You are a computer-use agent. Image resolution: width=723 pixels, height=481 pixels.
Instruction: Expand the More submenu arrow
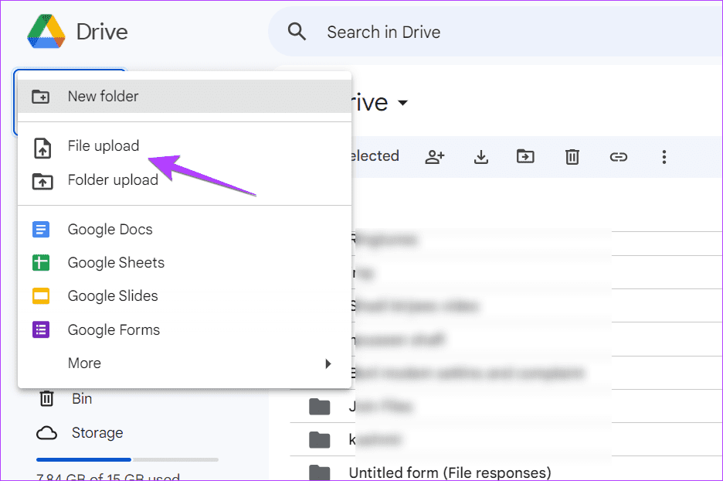[x=328, y=363]
